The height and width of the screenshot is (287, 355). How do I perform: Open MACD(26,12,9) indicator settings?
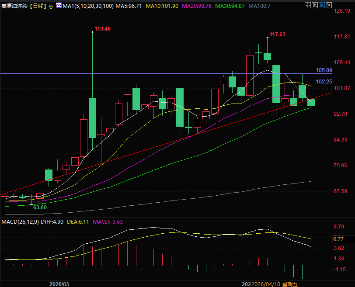(x=20, y=222)
